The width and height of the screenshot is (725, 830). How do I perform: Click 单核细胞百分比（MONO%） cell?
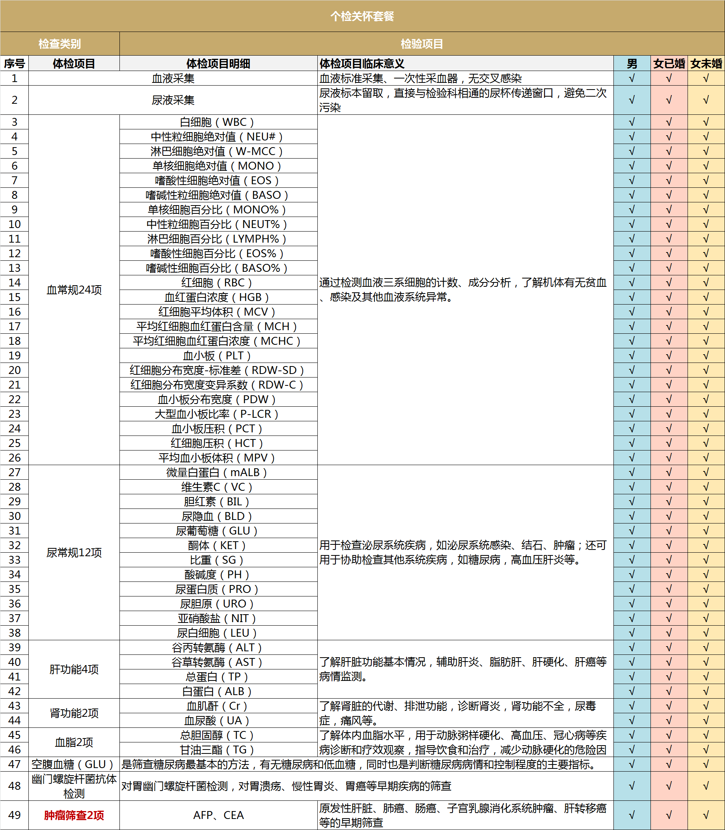click(x=218, y=210)
